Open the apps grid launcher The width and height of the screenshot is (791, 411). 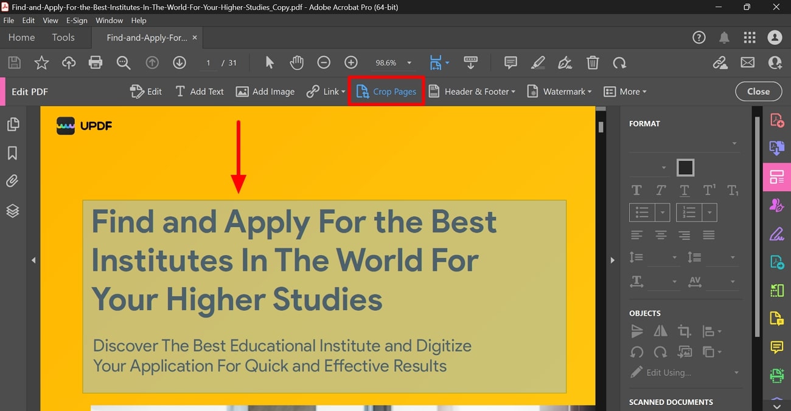(750, 38)
